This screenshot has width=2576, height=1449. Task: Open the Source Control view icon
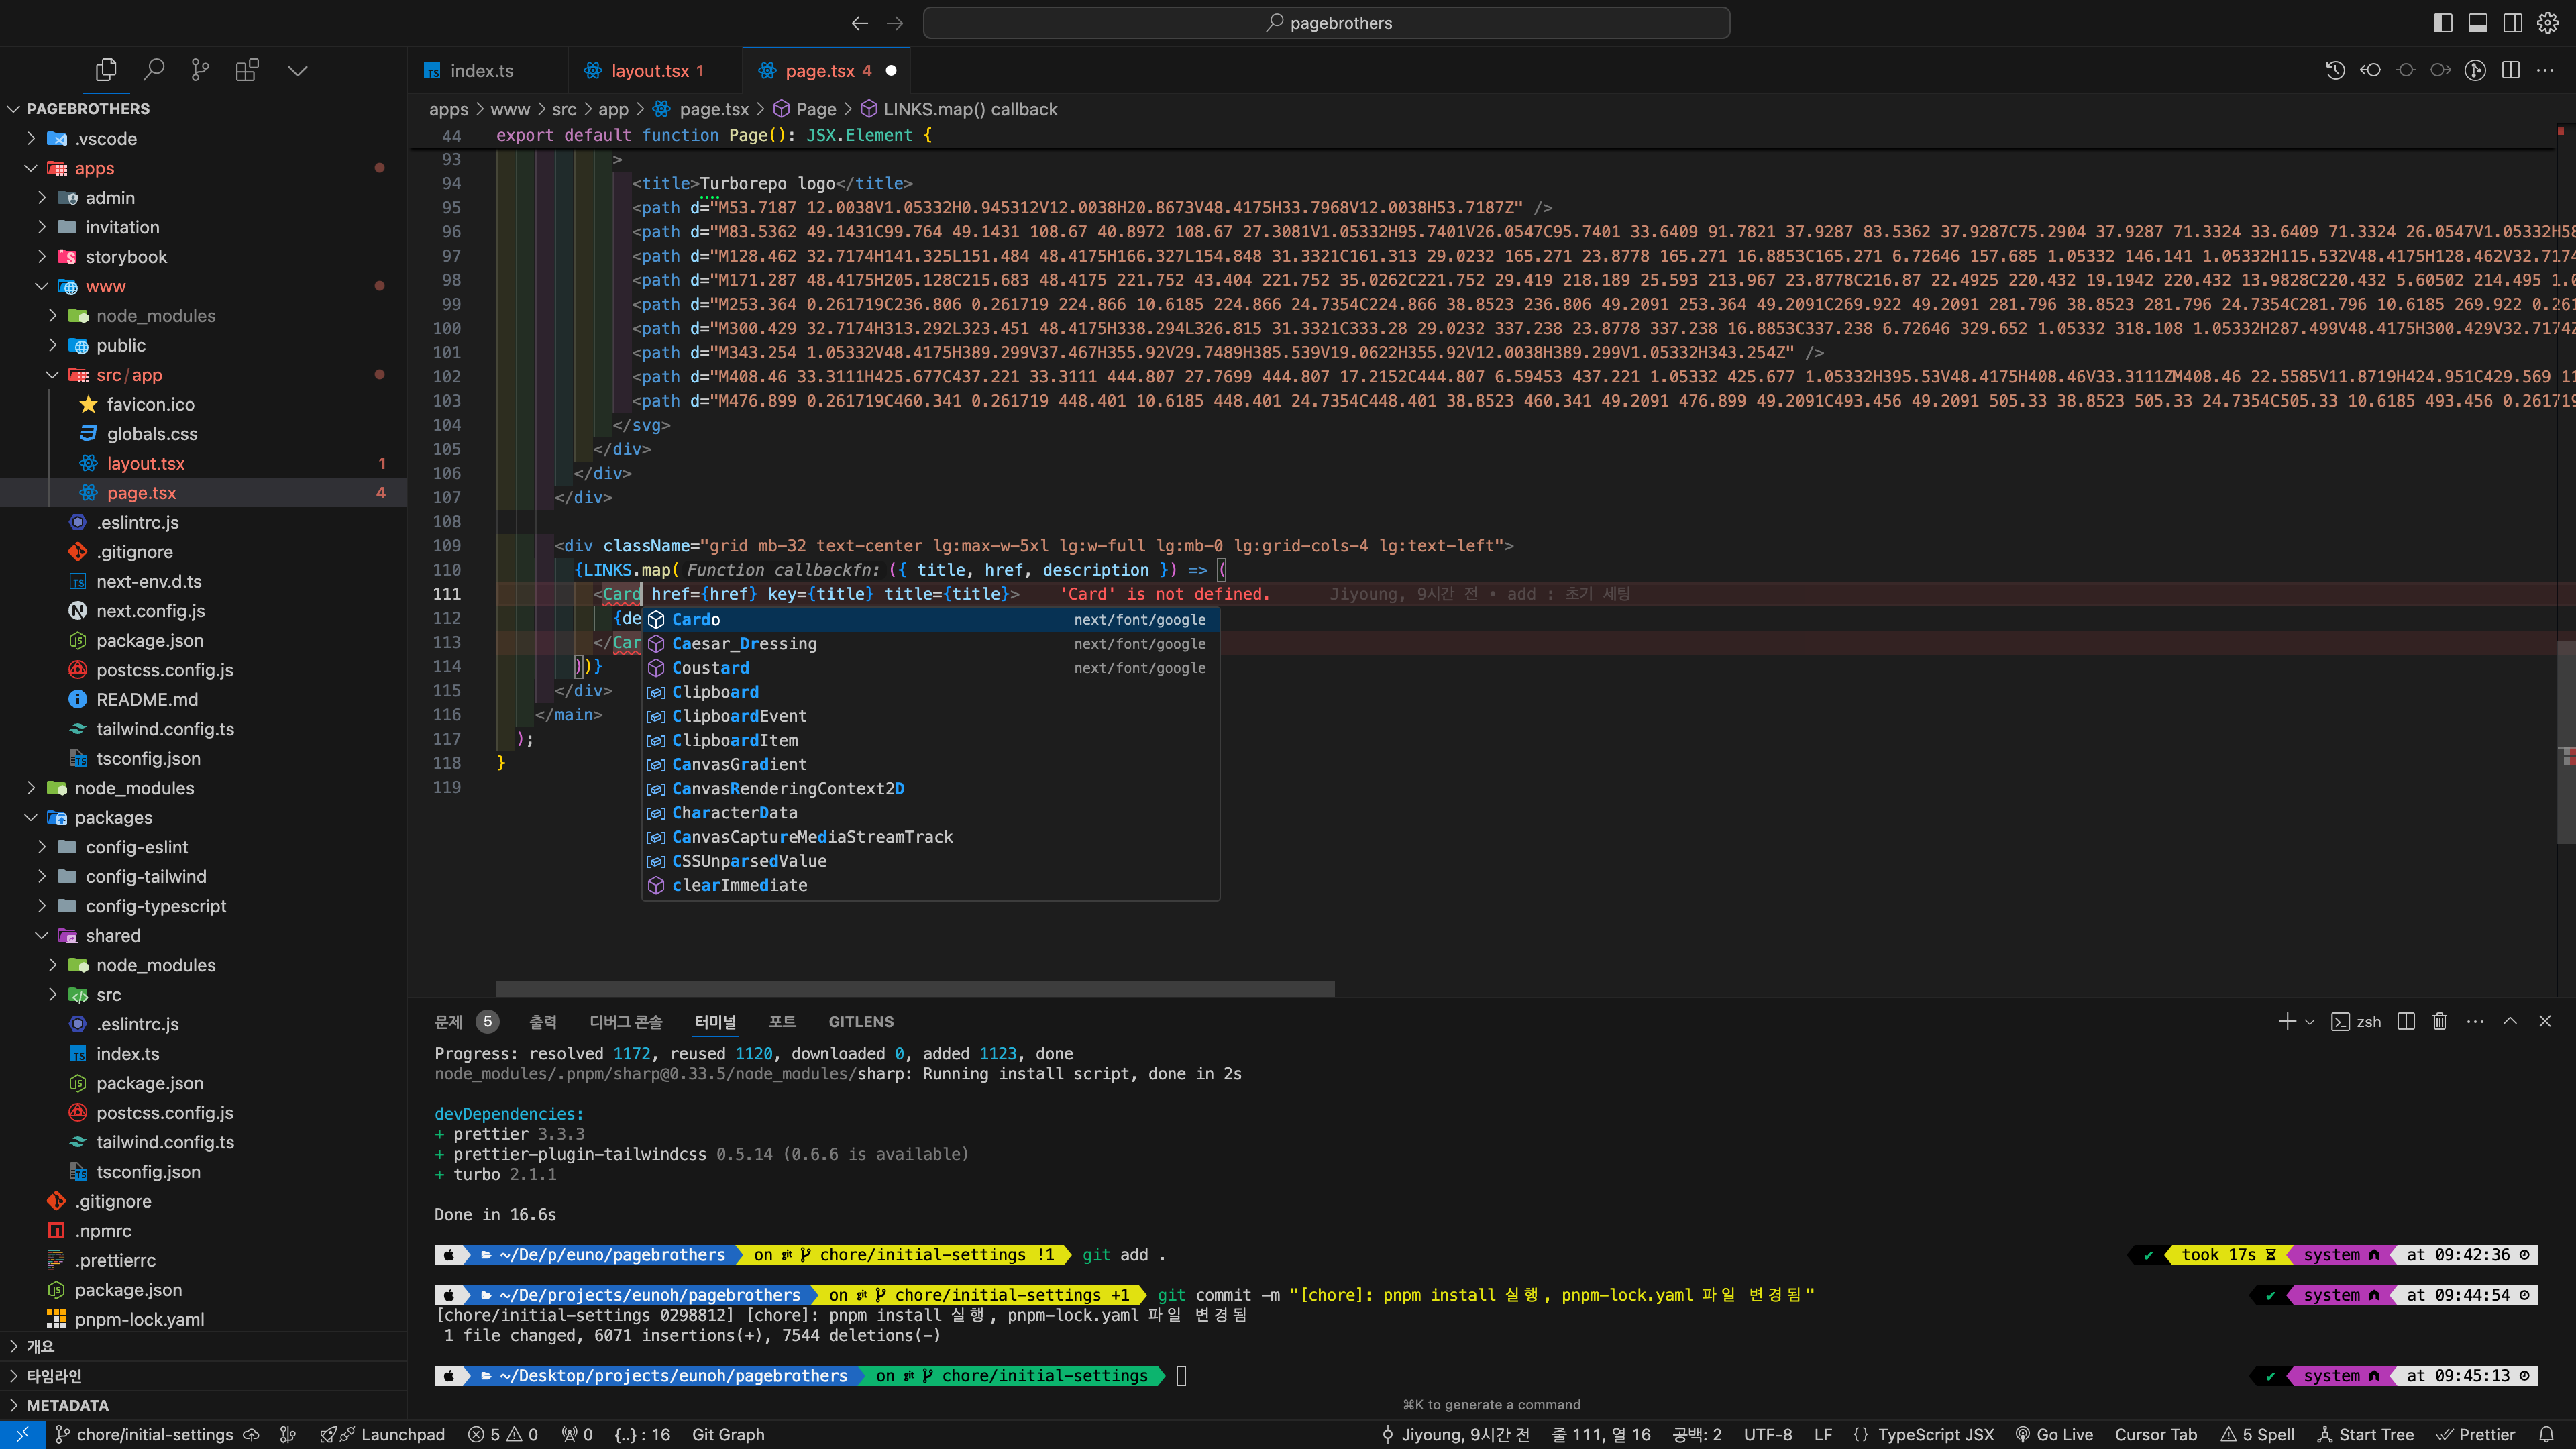click(x=200, y=70)
